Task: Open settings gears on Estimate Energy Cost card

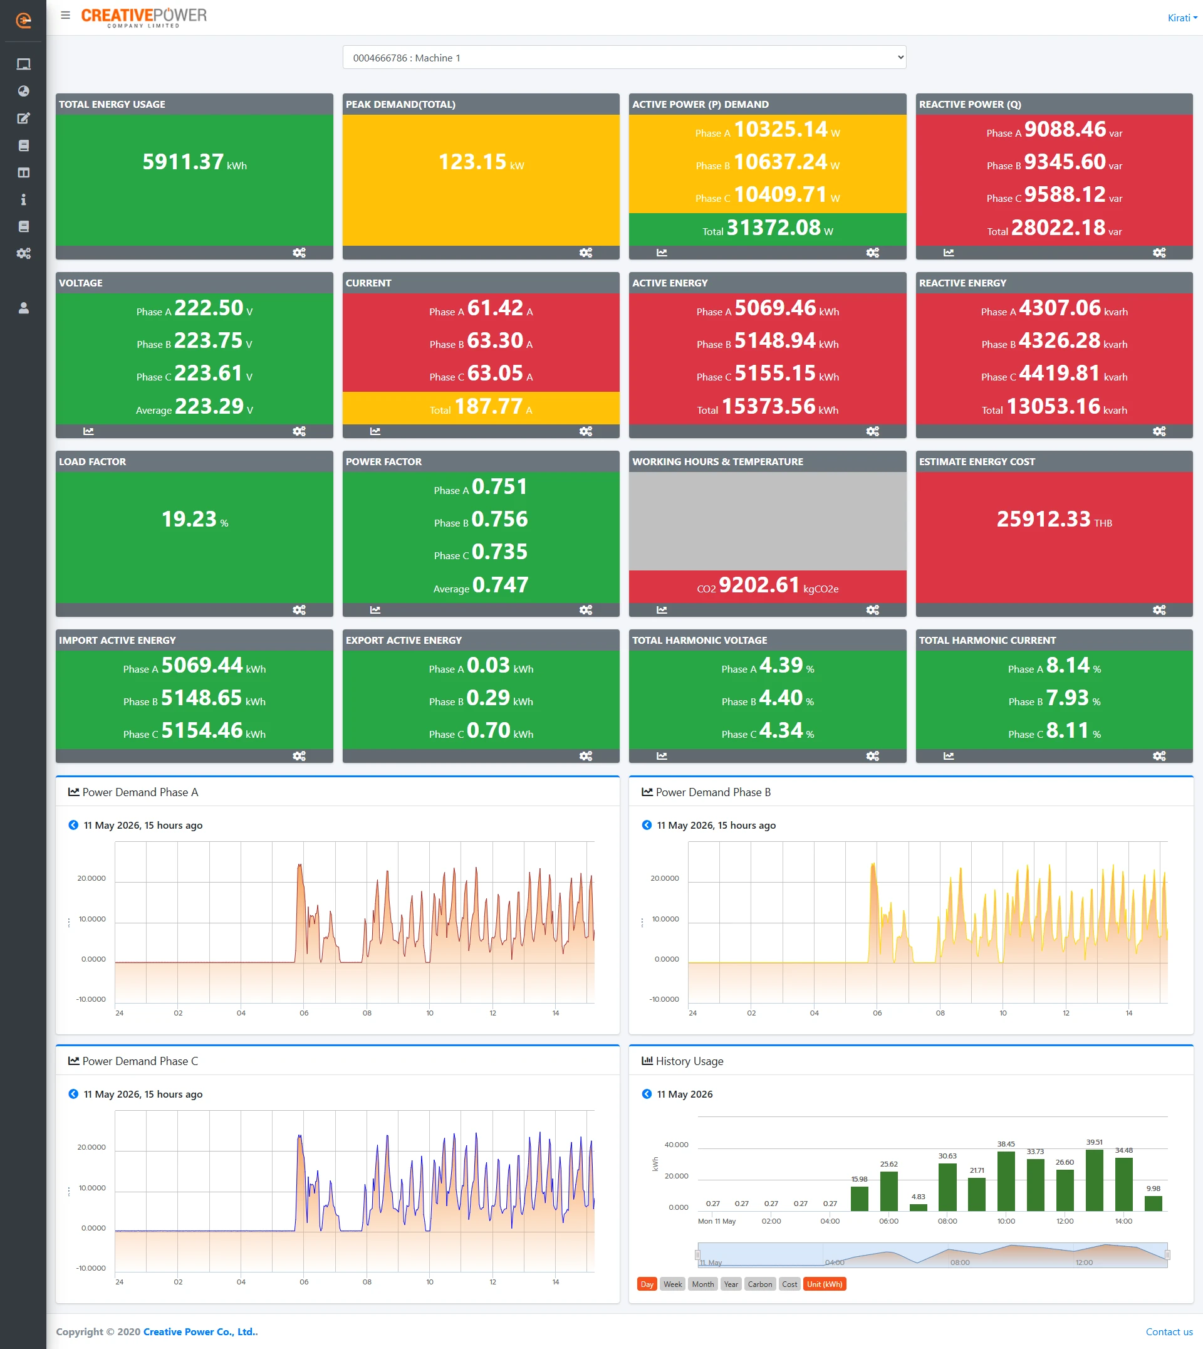Action: pos(1159,610)
